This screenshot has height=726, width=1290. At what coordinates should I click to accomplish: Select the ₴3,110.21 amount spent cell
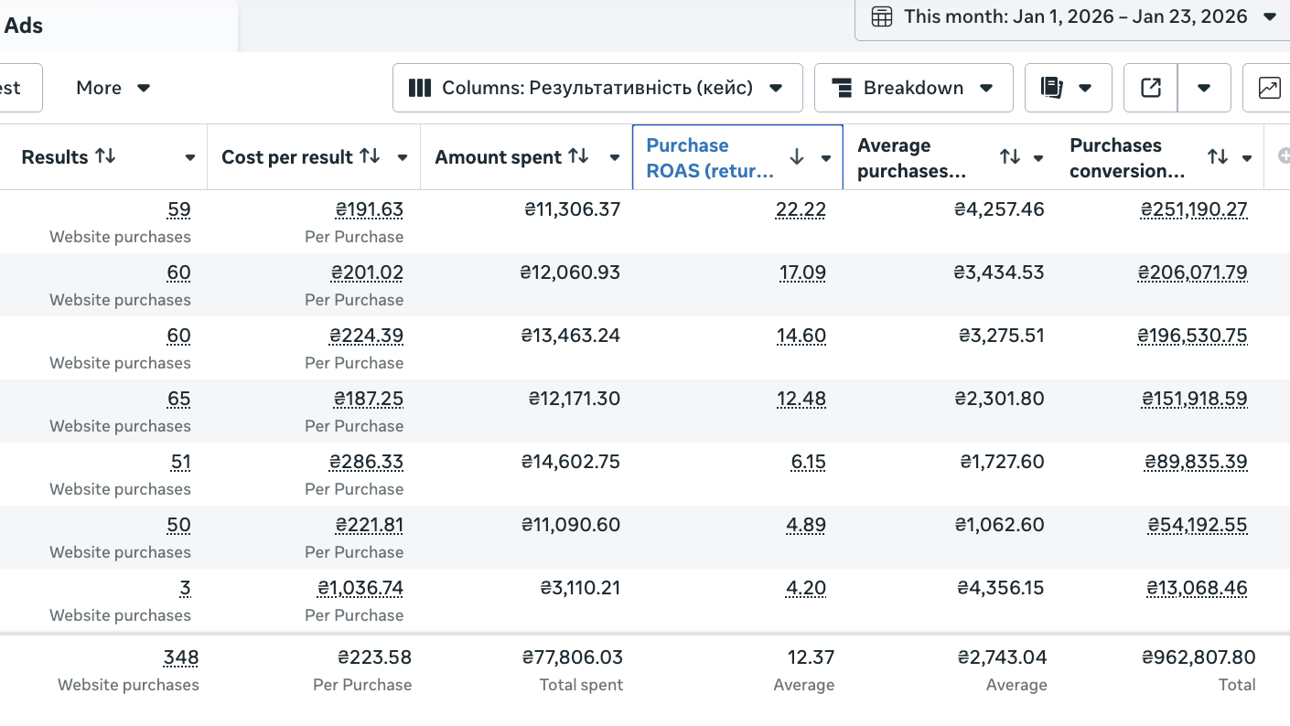[580, 588]
